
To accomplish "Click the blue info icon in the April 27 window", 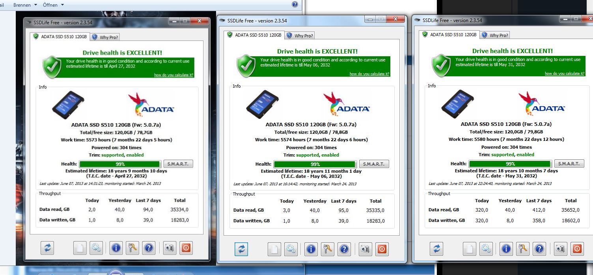I will (116, 248).
